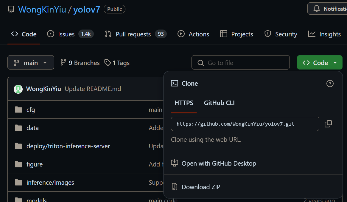Click the terminal icon beside Clone
Image resolution: width=347 pixels, height=202 pixels.
(174, 83)
